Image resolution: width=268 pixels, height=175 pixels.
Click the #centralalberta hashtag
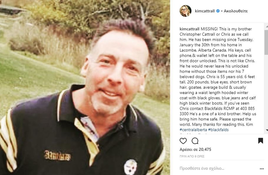pos(193,130)
